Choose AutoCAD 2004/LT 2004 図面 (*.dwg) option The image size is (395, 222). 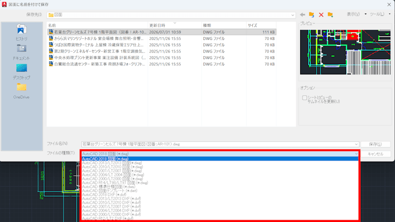point(220,175)
